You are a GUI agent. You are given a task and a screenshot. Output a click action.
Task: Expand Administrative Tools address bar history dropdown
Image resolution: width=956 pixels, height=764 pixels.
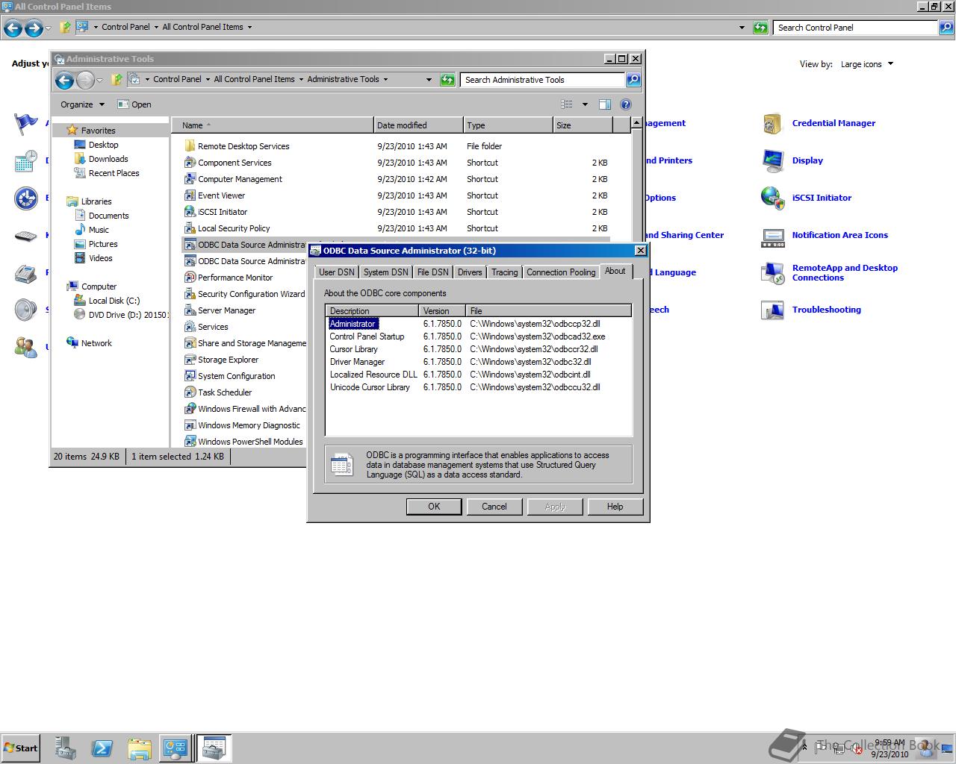point(429,80)
